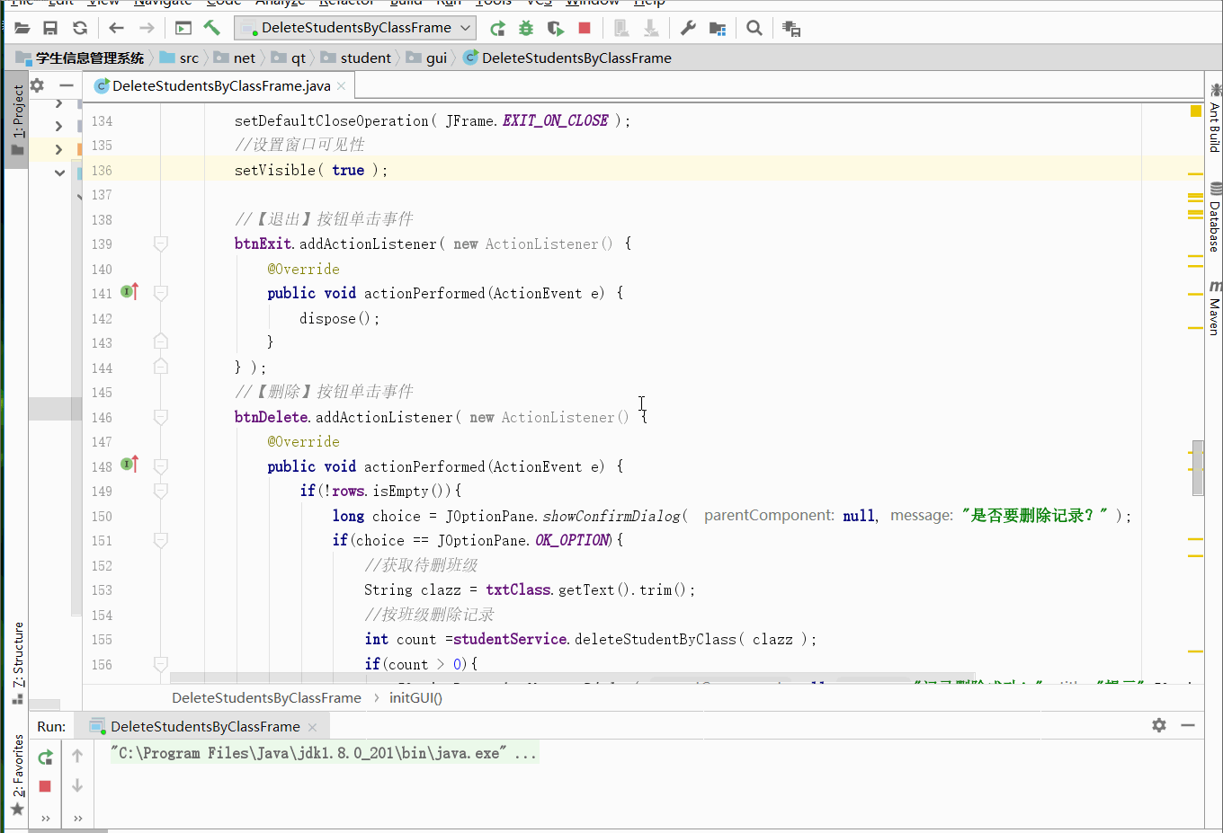This screenshot has height=833, width=1223.
Task: Select the DeleteStudentsByClassFrame.java editor tab
Action: tap(220, 85)
